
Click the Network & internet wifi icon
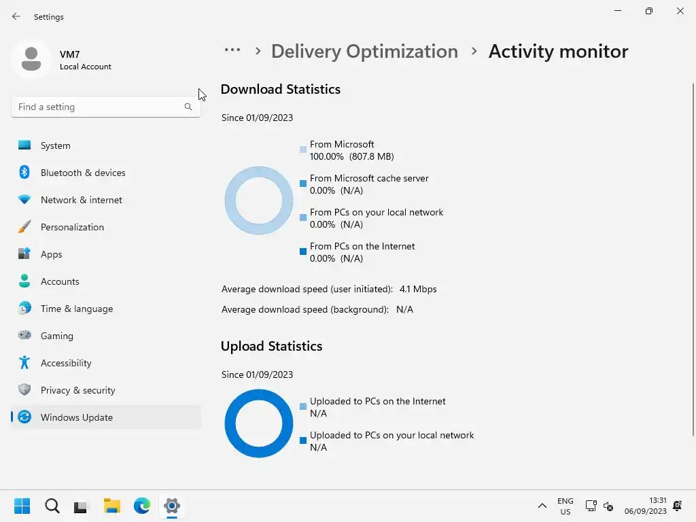tap(24, 200)
